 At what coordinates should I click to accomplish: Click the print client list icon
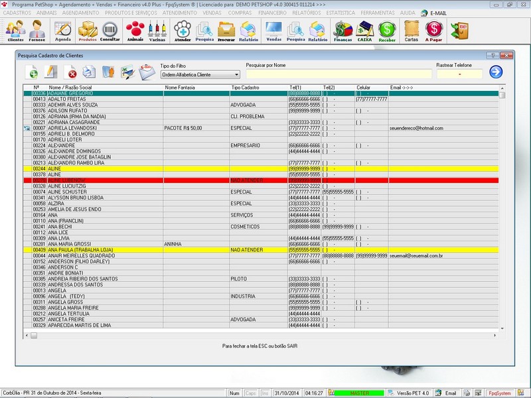89,72
